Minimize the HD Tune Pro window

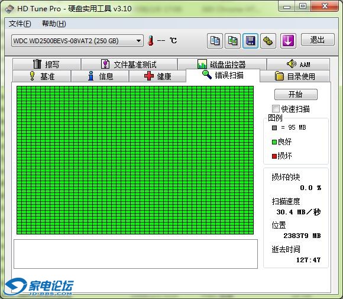click(287, 6)
